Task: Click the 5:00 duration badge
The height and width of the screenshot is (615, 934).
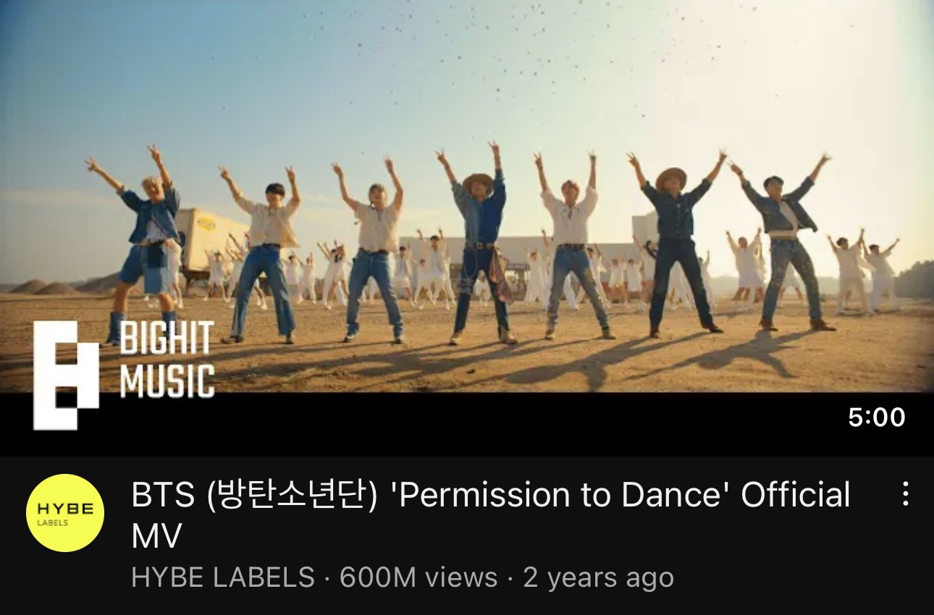Action: [x=877, y=417]
